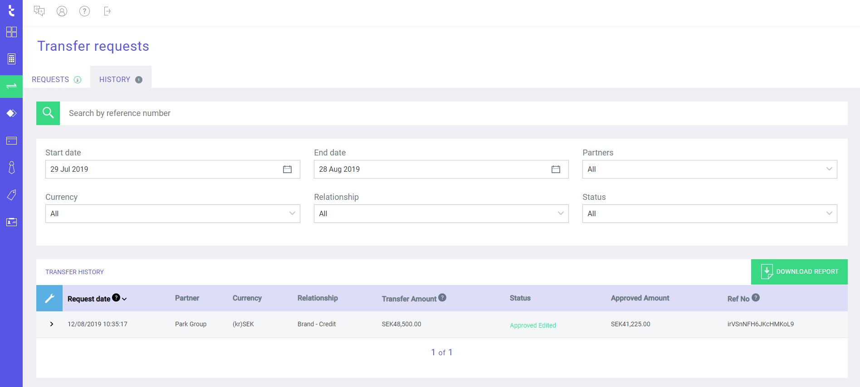Click the calculator icon in the sidebar
Viewport: 860px width, 387px height.
(11, 59)
